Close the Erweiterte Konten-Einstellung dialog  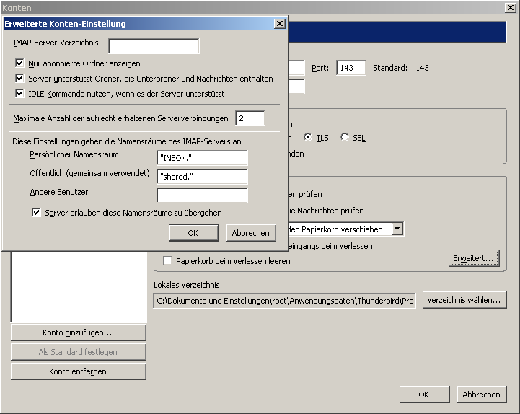280,24
